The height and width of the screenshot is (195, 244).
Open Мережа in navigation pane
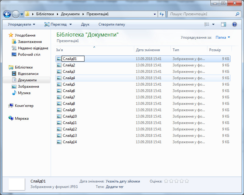pos(22,119)
